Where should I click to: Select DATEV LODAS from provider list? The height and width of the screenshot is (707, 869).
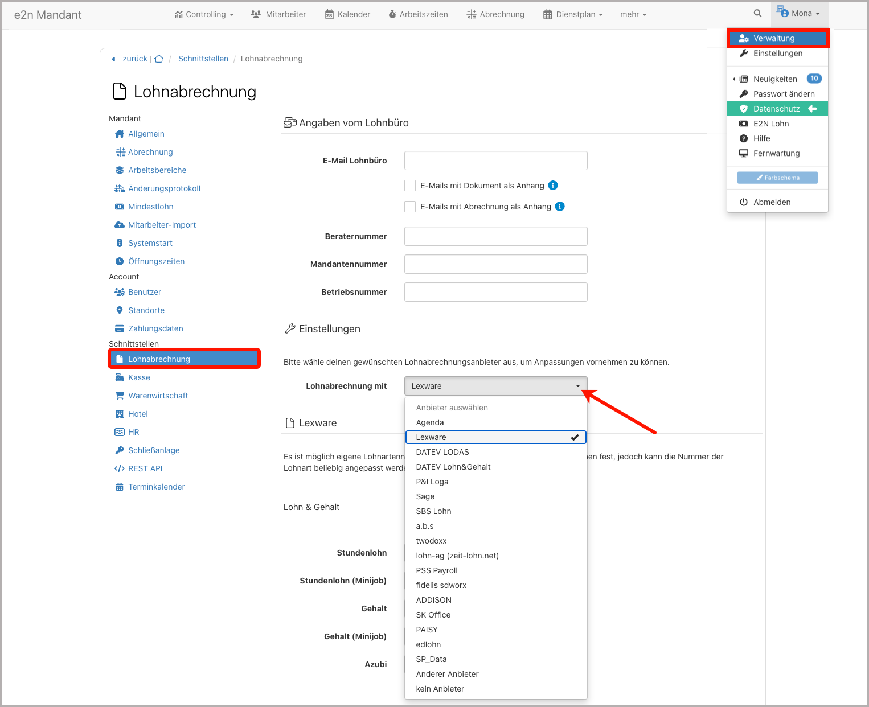pyautogui.click(x=442, y=452)
